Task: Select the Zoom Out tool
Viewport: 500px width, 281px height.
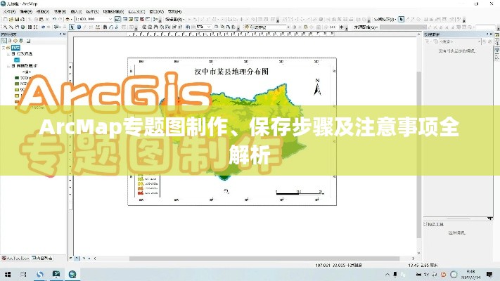Action: pyautogui.click(x=11, y=27)
